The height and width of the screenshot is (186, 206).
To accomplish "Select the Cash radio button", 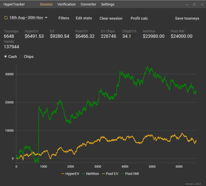I will [x=6, y=56].
